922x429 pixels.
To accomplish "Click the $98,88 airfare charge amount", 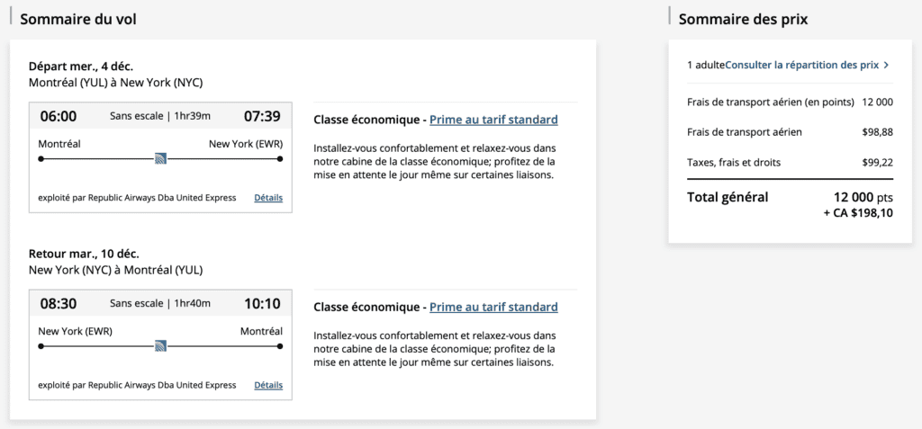I will (x=877, y=132).
